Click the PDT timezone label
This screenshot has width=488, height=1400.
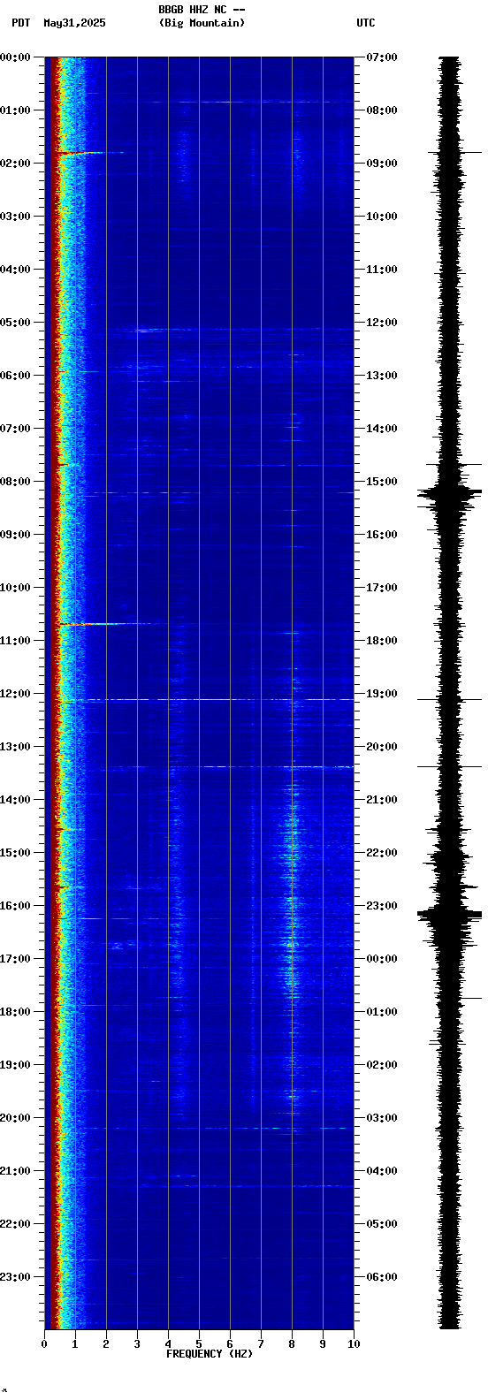tap(20, 23)
